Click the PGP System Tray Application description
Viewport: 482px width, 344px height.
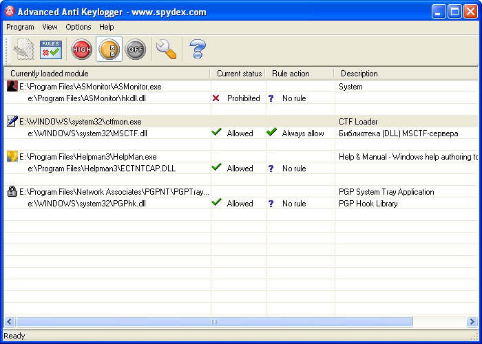coord(386,192)
